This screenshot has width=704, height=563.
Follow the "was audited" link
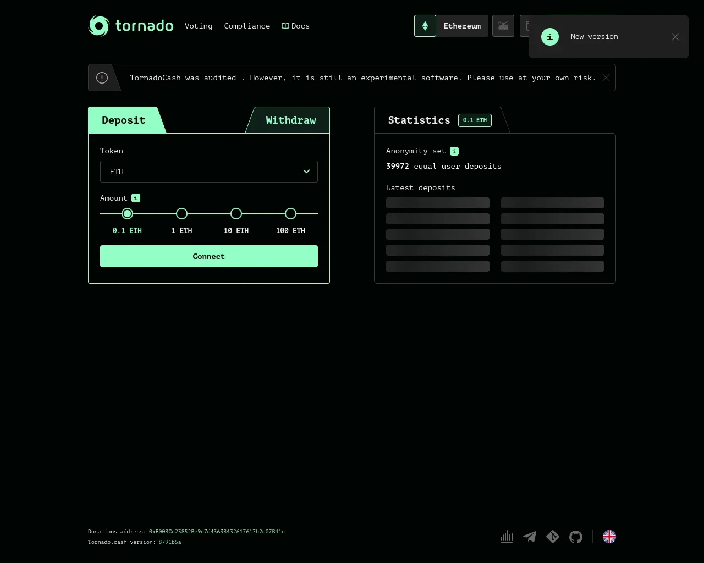(213, 78)
